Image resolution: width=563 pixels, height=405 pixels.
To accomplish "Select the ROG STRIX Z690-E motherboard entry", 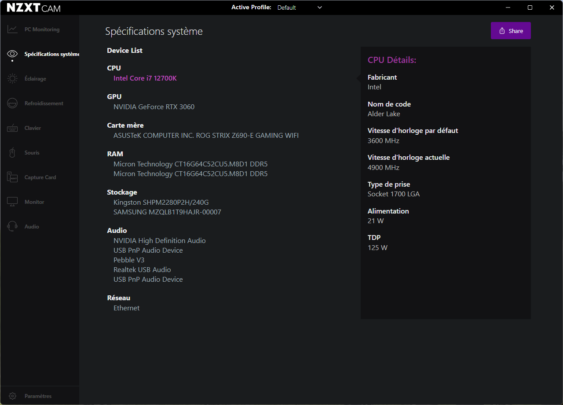I will click(206, 135).
